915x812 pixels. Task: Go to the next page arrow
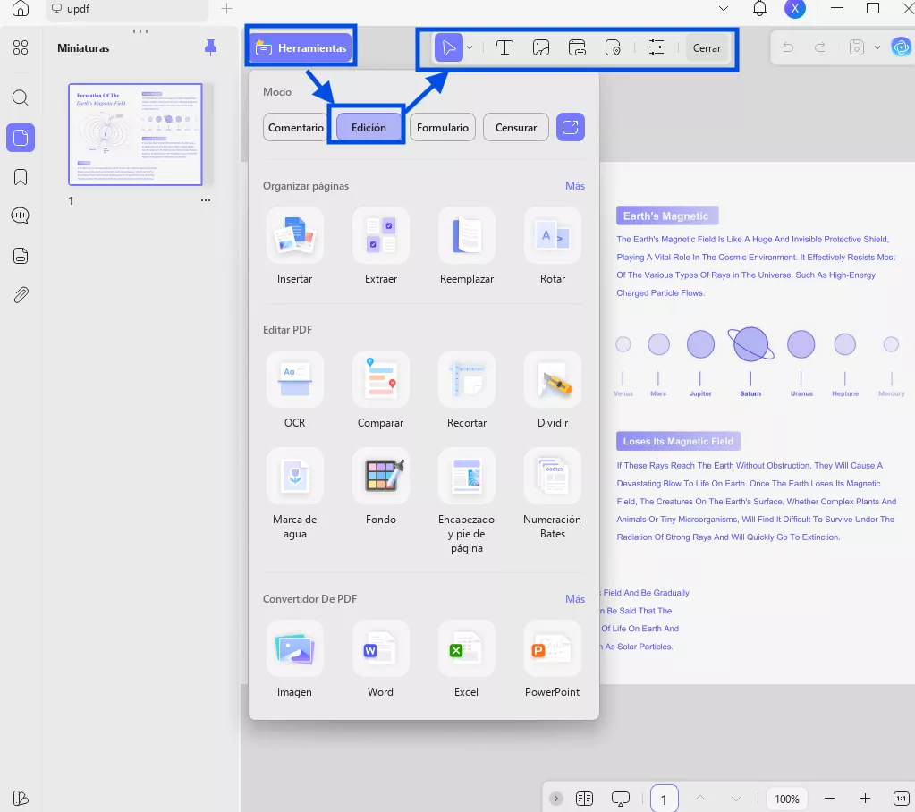pyautogui.click(x=736, y=799)
